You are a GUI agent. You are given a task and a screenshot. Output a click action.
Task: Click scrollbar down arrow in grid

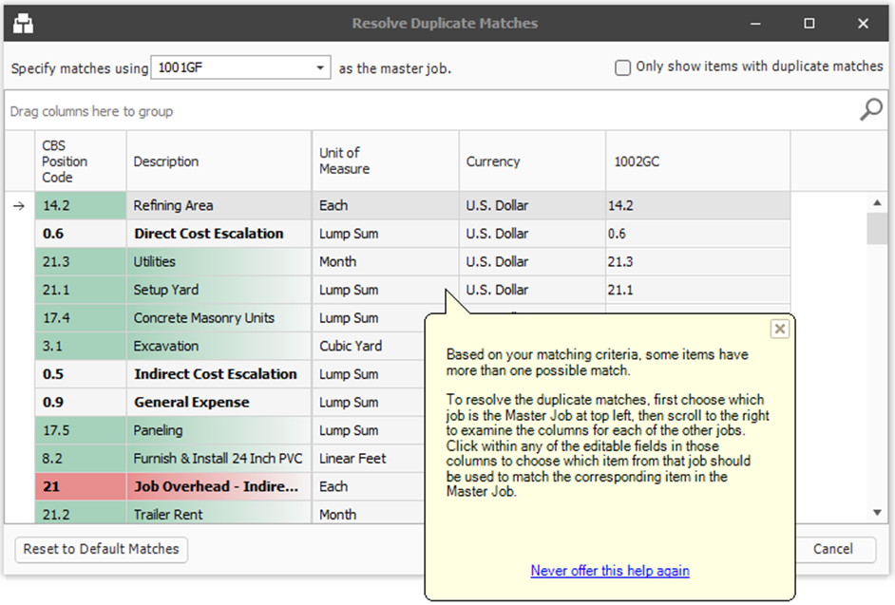[877, 513]
